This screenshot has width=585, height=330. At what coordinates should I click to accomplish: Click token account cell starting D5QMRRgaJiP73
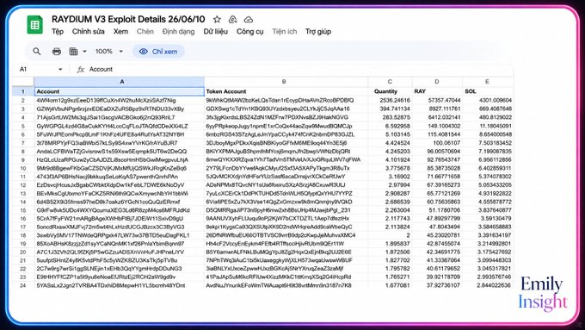click(x=286, y=210)
